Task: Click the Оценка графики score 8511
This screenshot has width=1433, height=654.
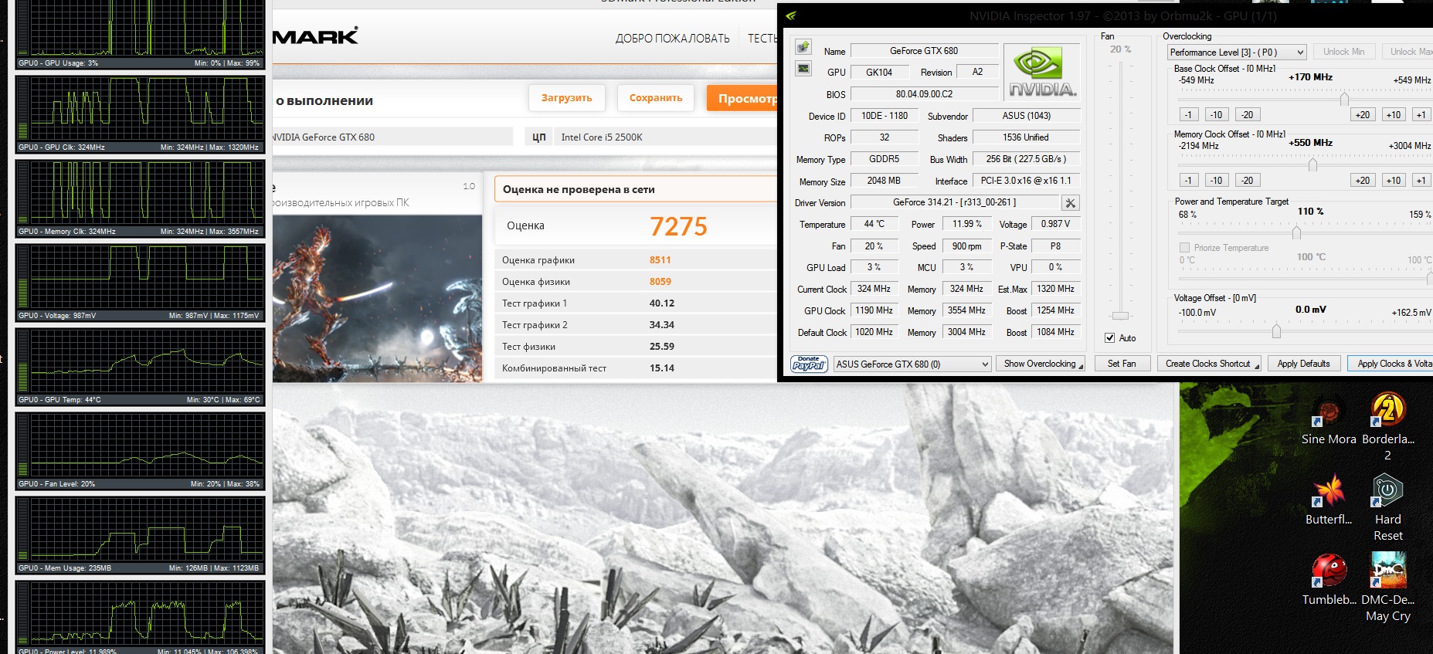Action: (x=660, y=260)
